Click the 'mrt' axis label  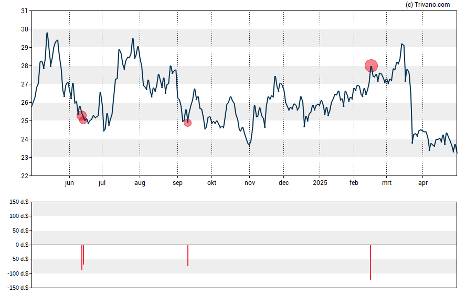coord(387,183)
